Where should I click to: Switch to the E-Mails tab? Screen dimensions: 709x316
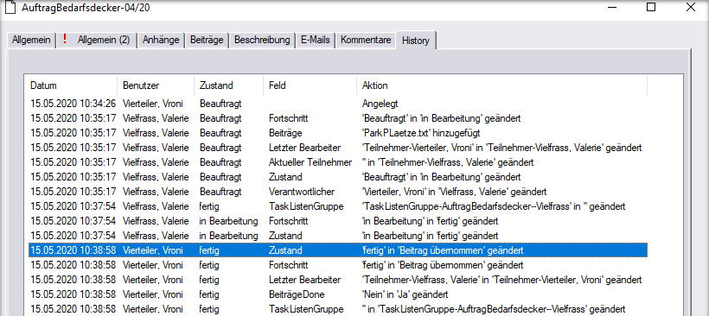[x=316, y=40]
